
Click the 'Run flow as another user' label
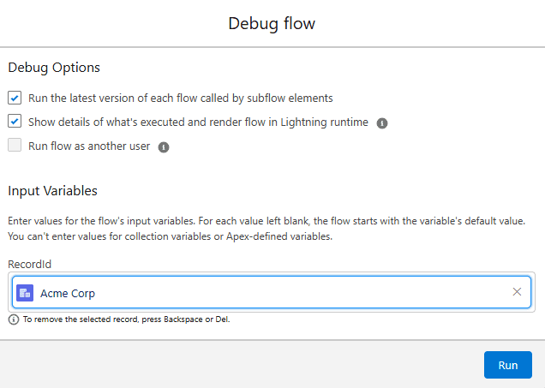[89, 146]
